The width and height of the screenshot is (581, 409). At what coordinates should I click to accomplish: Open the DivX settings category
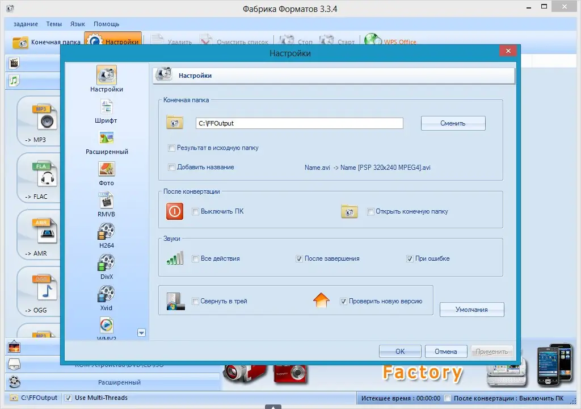pos(106,267)
